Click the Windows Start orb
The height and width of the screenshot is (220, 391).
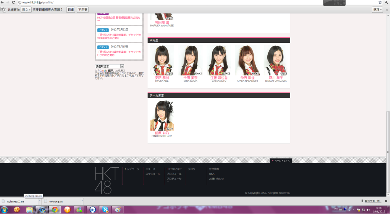(5, 209)
